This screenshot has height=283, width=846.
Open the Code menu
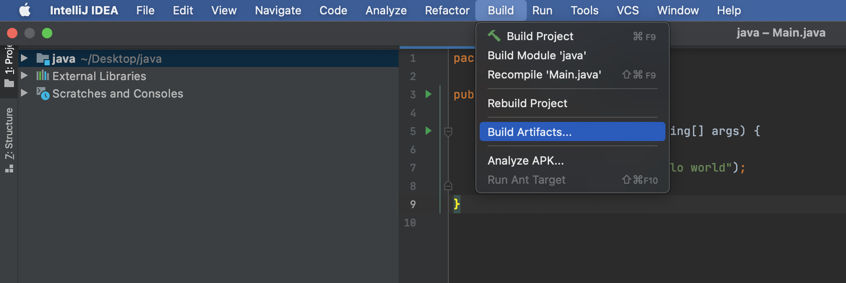[333, 10]
